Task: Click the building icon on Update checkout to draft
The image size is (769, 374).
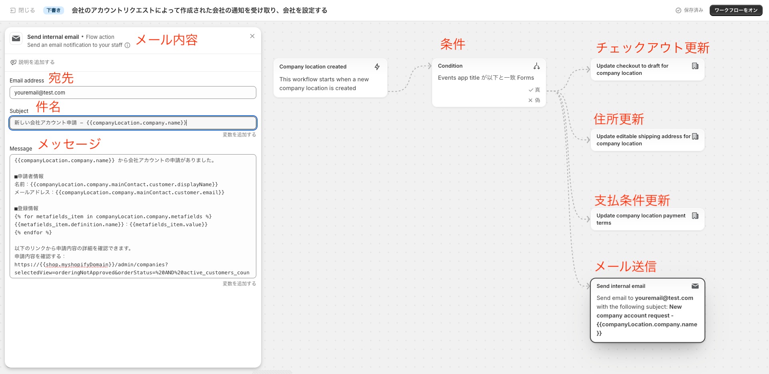Action: coord(695,66)
